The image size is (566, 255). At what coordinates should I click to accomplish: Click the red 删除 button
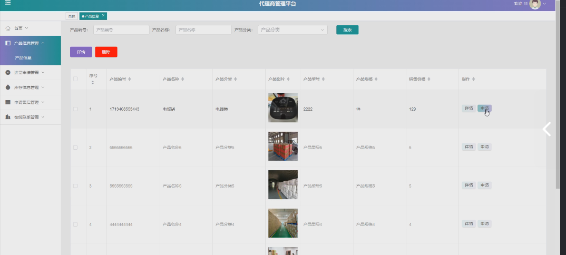click(106, 52)
